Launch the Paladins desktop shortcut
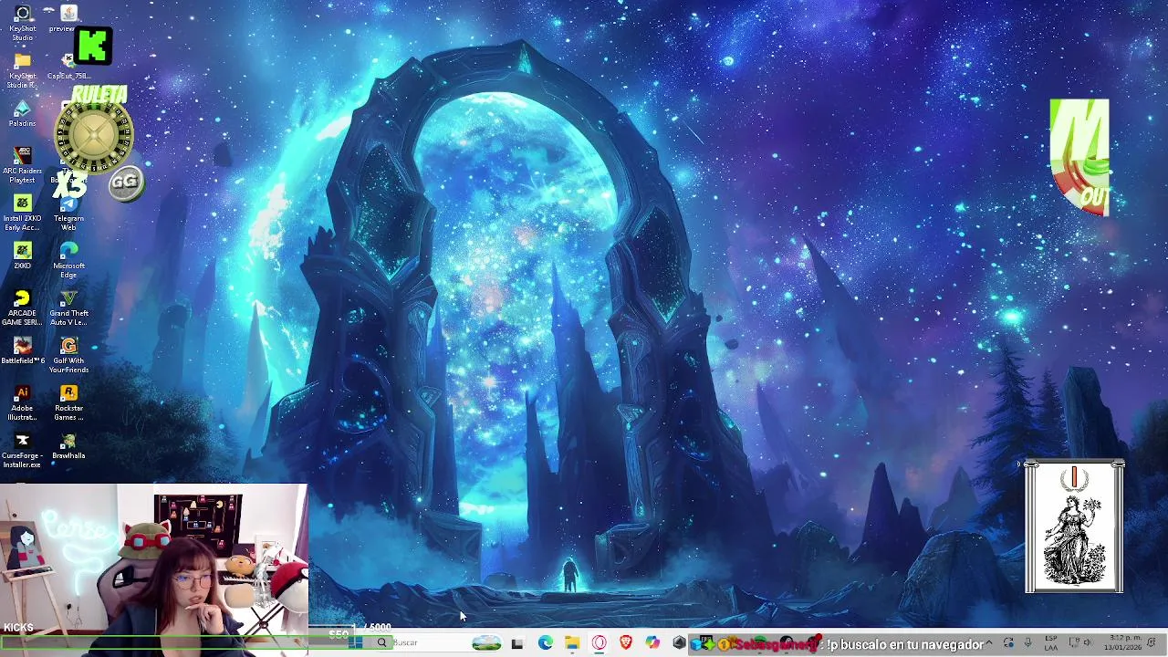Screen dimensions: 1168x657 tap(23, 115)
